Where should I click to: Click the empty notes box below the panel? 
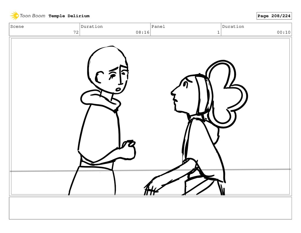[150, 208]
